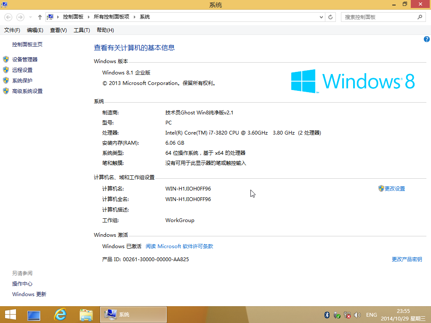Click the system window icon in title bar
The width and height of the screenshot is (431, 323).
4,4
